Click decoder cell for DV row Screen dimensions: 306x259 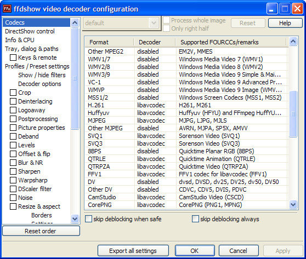coord(155,182)
